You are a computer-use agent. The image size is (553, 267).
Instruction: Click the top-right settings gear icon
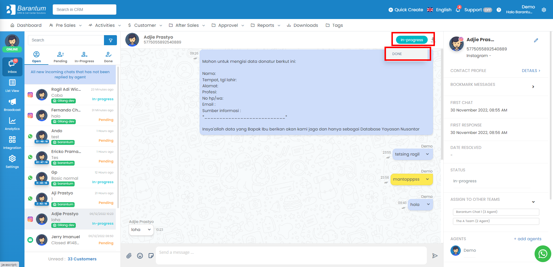(x=544, y=10)
